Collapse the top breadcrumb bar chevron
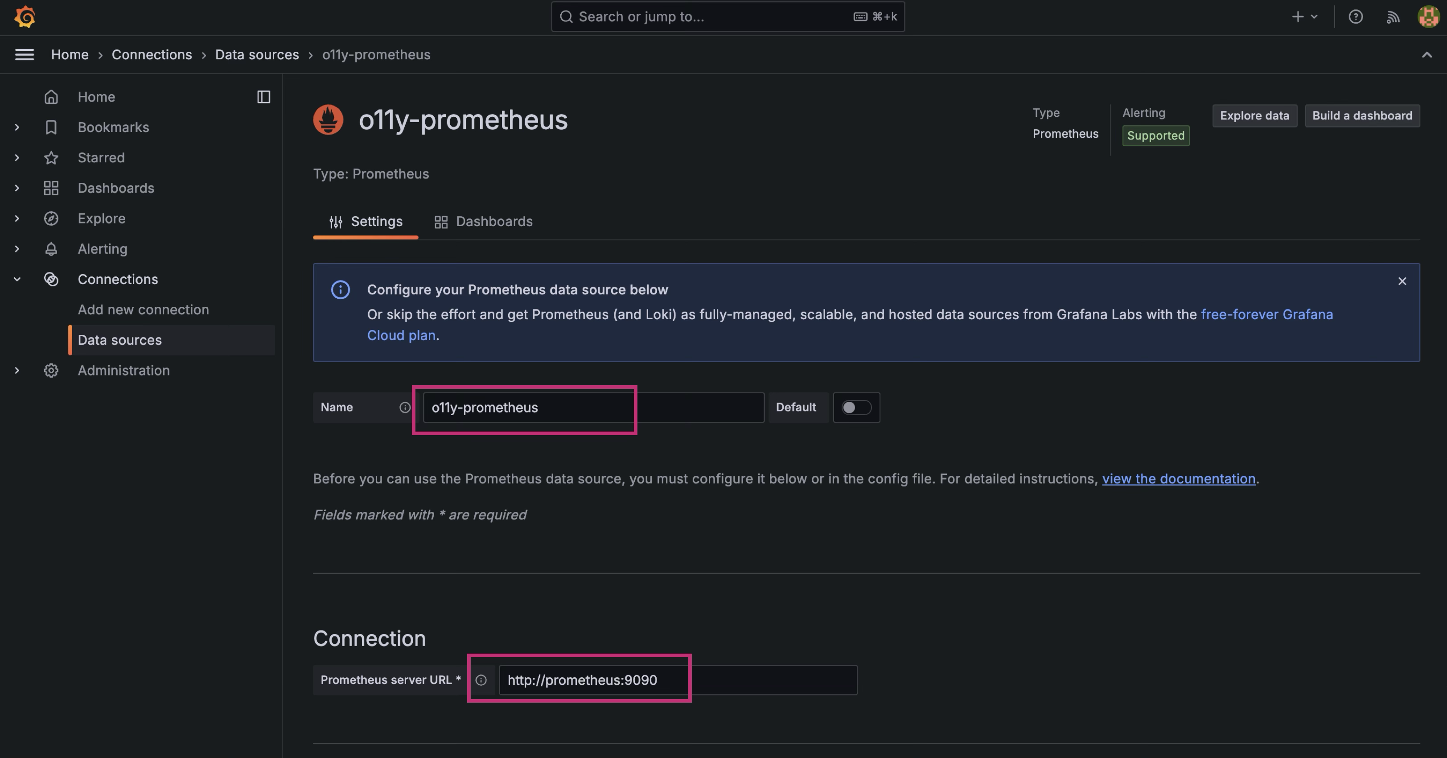The height and width of the screenshot is (758, 1447). pyautogui.click(x=1426, y=54)
